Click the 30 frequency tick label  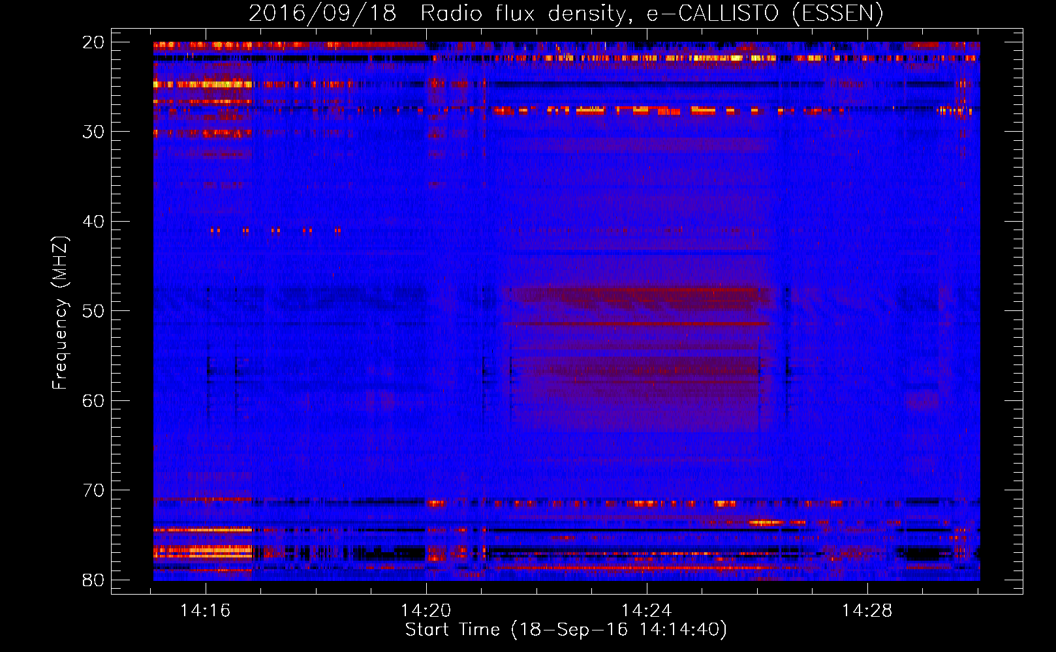(93, 132)
